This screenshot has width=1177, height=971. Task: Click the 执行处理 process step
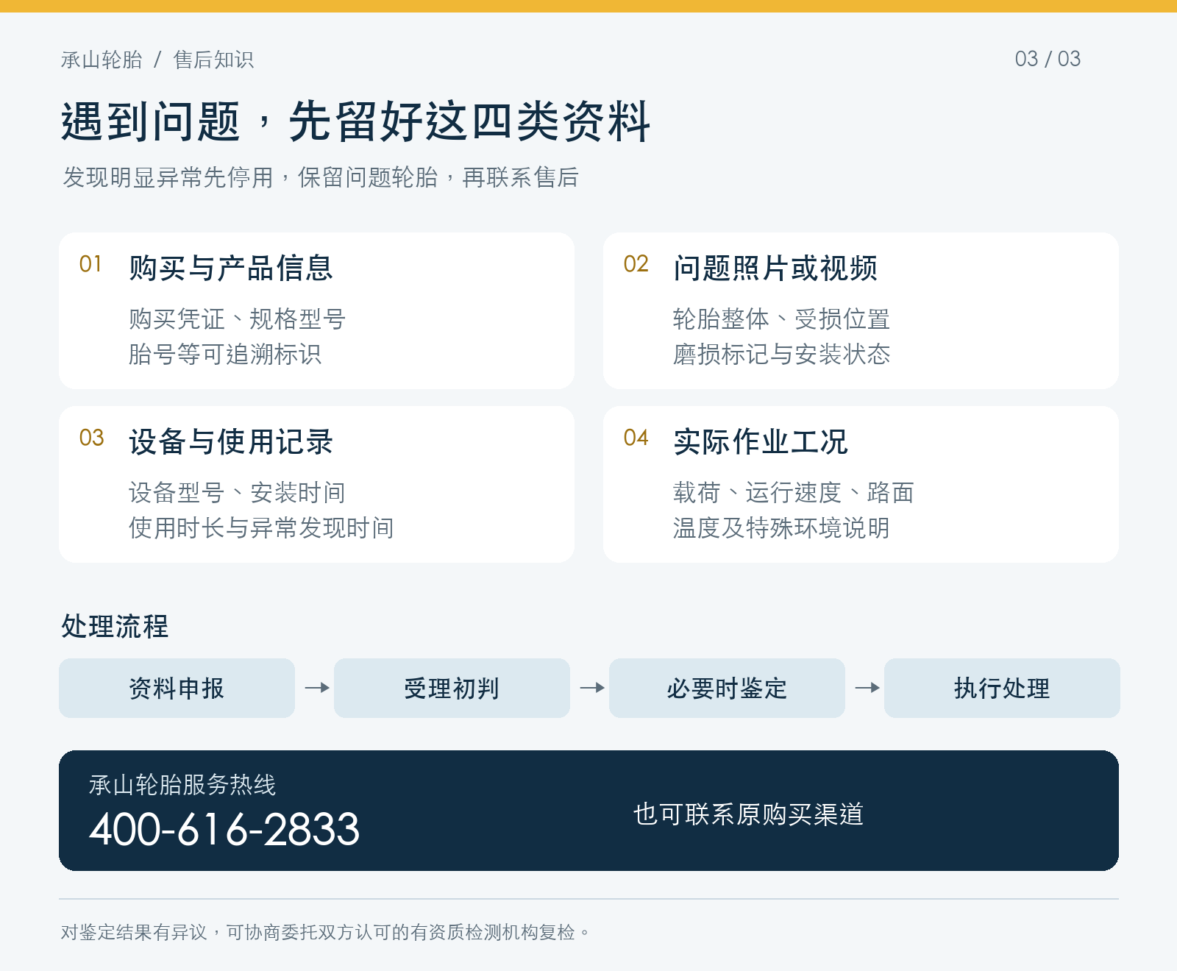point(1002,688)
